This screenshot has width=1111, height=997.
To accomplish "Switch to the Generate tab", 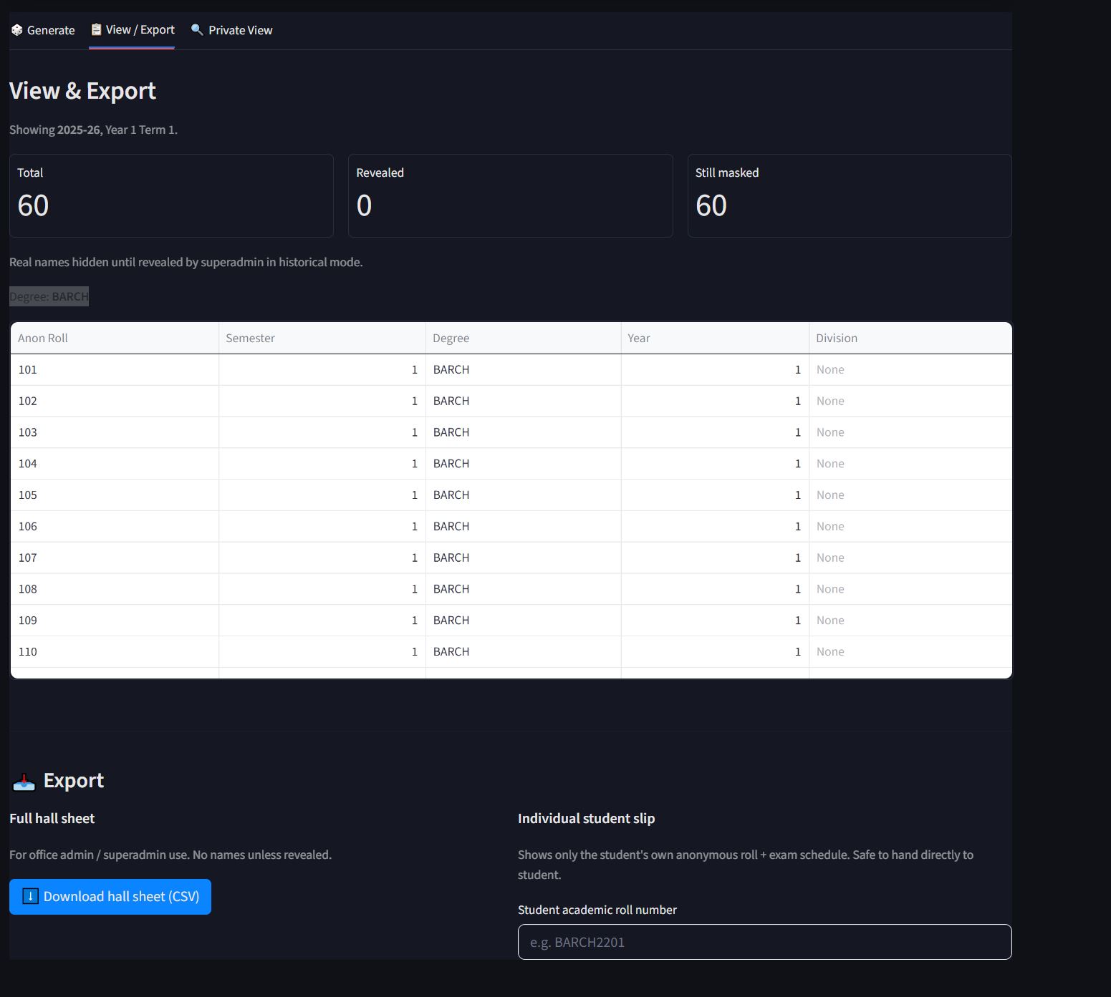I will [43, 30].
